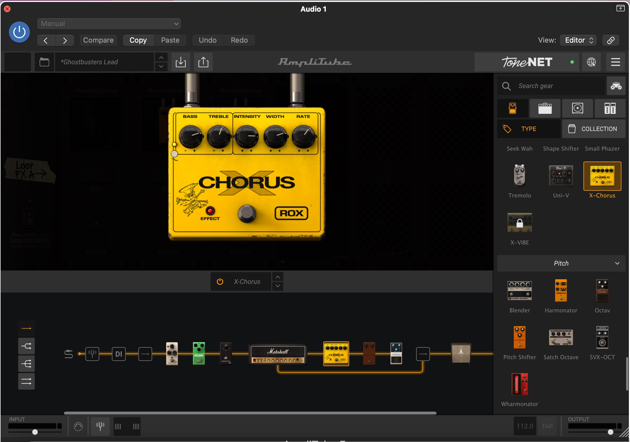Click the up arrow beside X-Chorus selector
Image resolution: width=630 pixels, height=442 pixels.
click(x=278, y=277)
